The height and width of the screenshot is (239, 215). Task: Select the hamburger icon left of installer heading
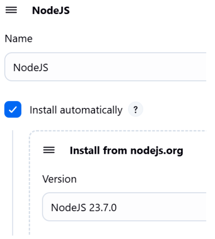coord(49,150)
